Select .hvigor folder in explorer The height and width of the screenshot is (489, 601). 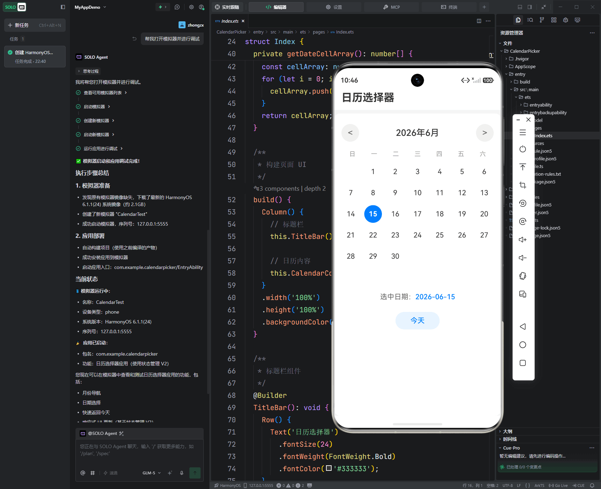point(521,59)
